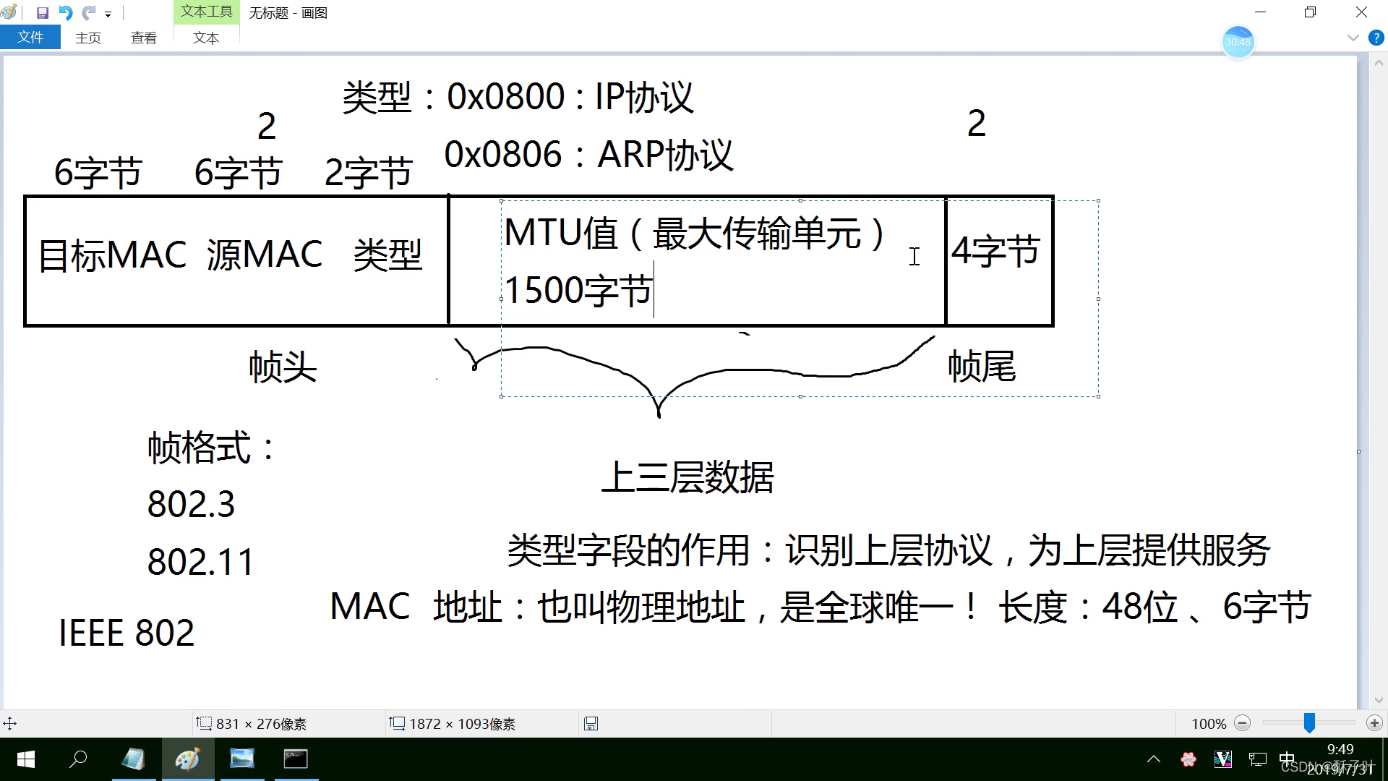1388x781 pixels.
Task: Switch to the 查看 tab
Action: pyautogui.click(x=143, y=38)
